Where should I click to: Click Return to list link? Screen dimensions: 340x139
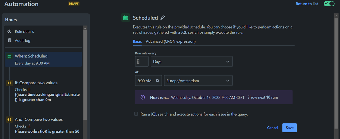tap(307, 4)
